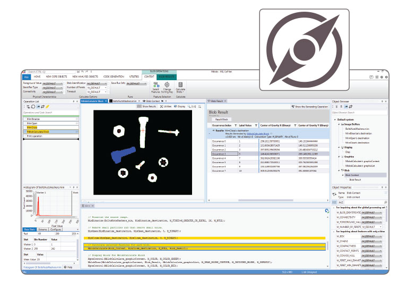Click the Display icon above image view
This screenshot has width=408, height=297.
(176, 107)
